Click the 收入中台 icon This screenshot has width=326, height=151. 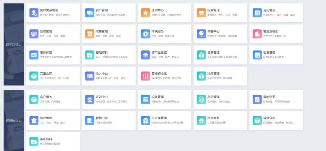click(x=90, y=76)
